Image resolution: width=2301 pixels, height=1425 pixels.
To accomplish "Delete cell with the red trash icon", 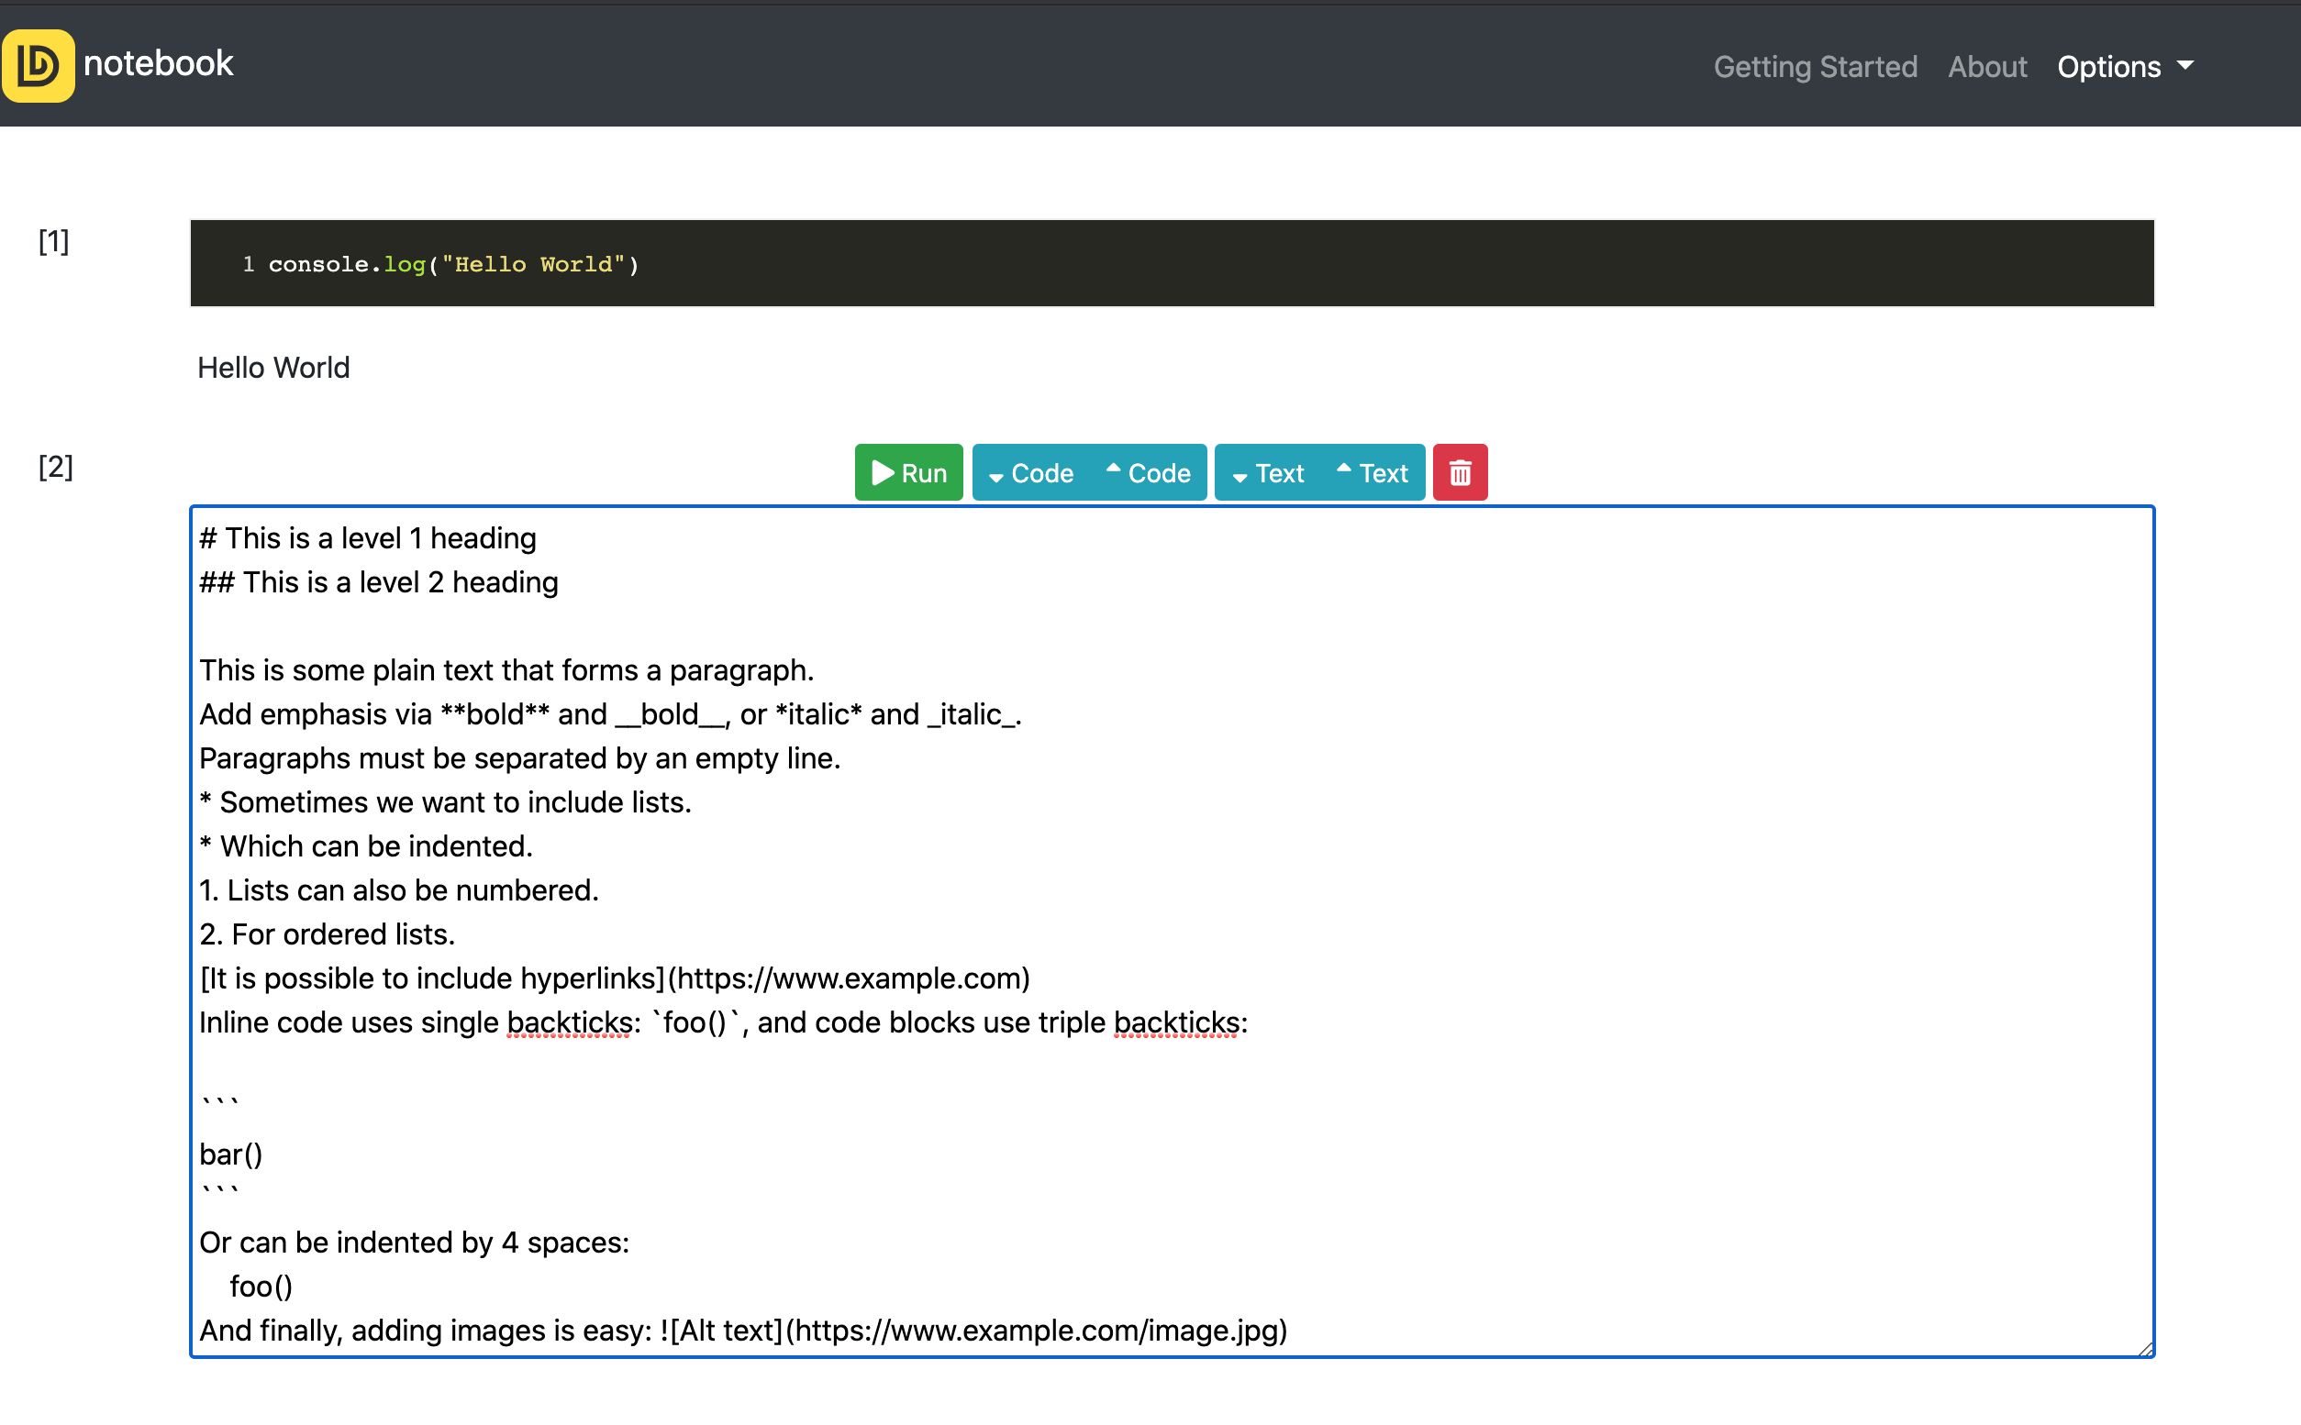I will point(1459,472).
